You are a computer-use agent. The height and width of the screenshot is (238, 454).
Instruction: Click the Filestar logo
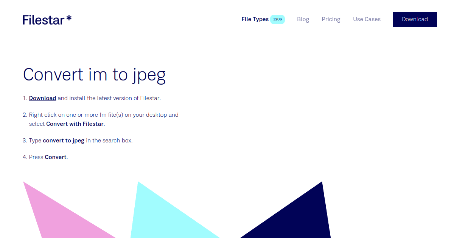point(47,20)
